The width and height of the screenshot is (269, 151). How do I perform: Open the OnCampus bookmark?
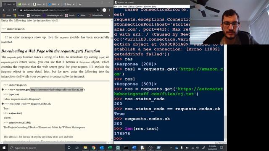[34, 16]
